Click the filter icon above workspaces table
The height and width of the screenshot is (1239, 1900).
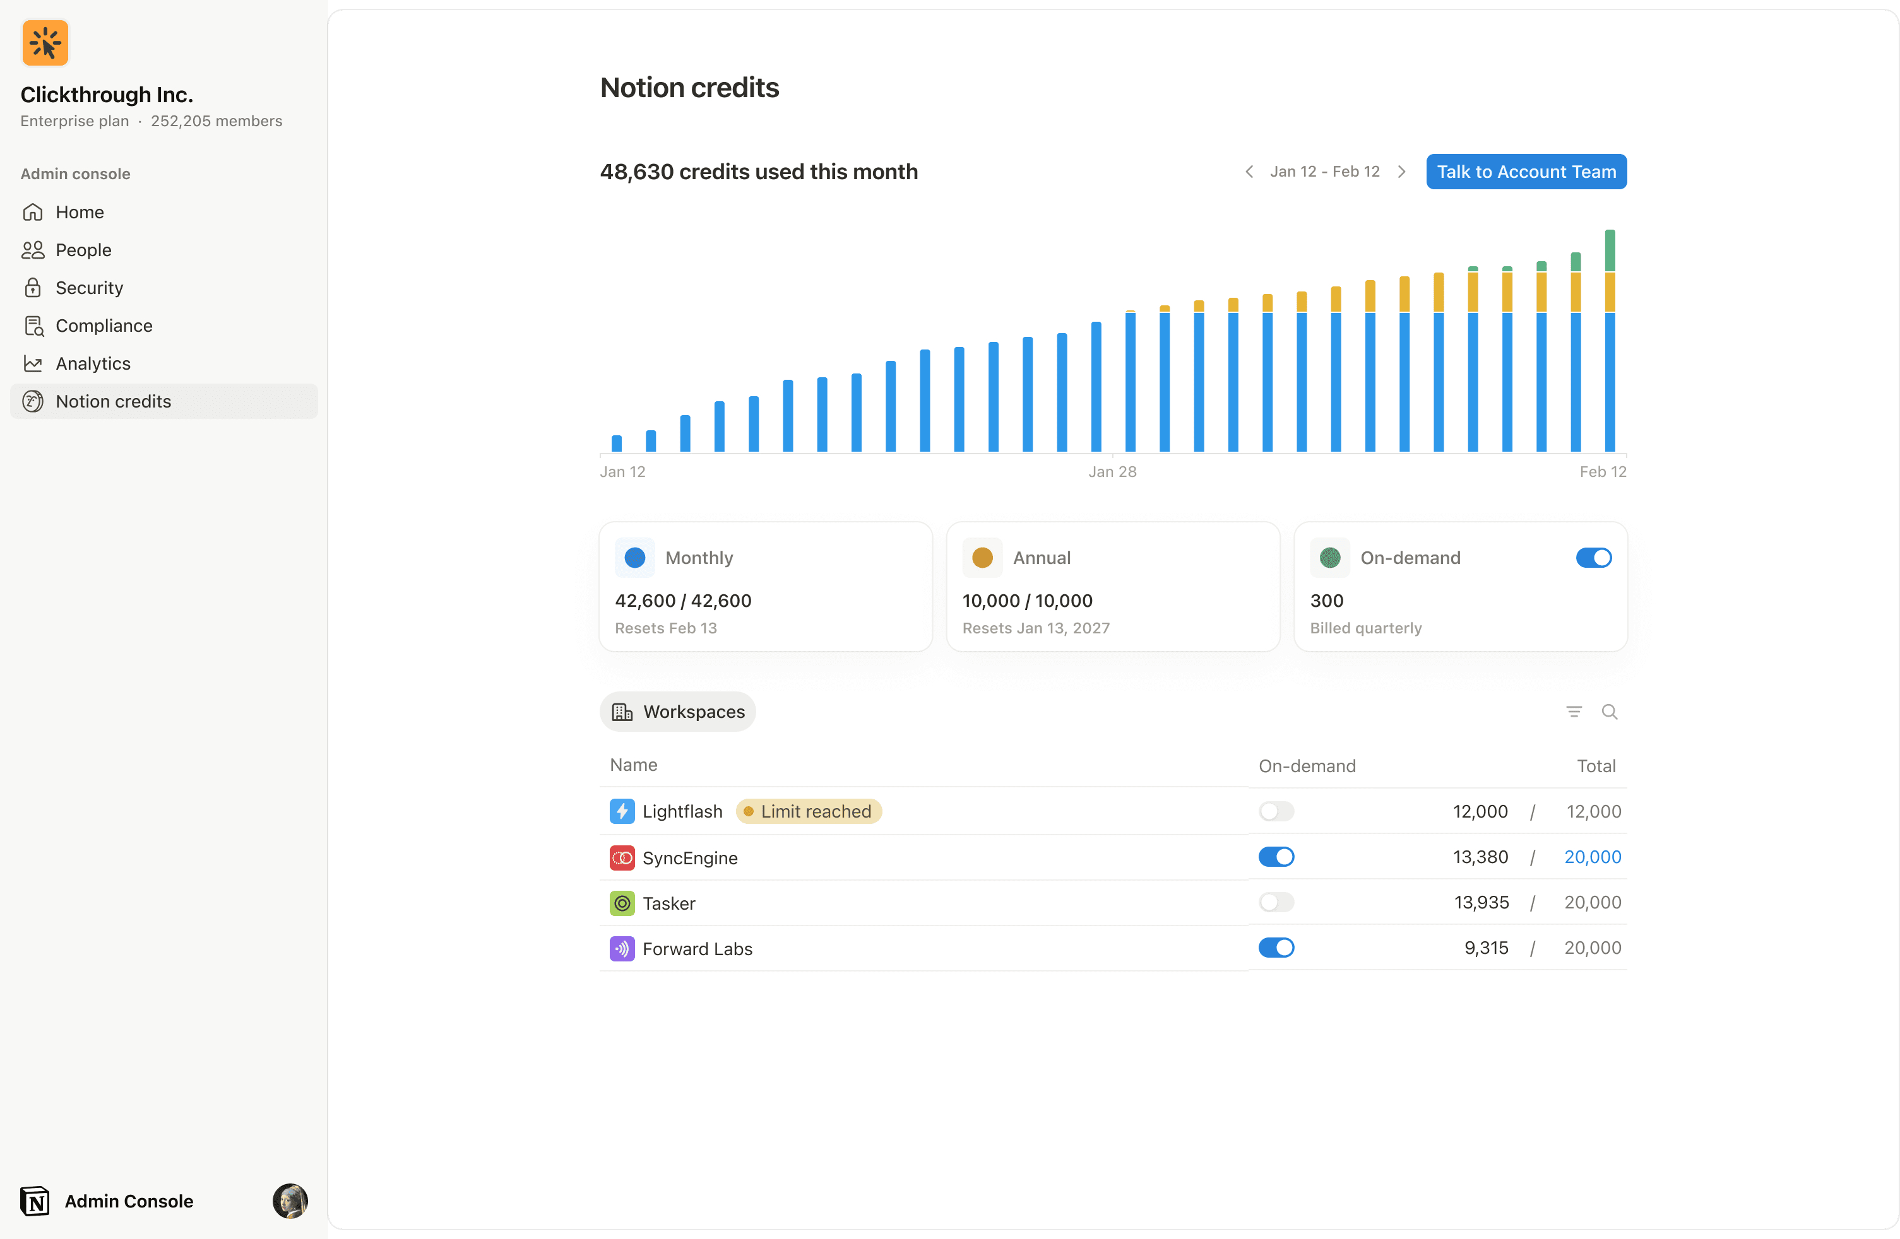pos(1574,712)
